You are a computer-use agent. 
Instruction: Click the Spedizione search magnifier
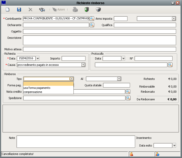point(128,98)
